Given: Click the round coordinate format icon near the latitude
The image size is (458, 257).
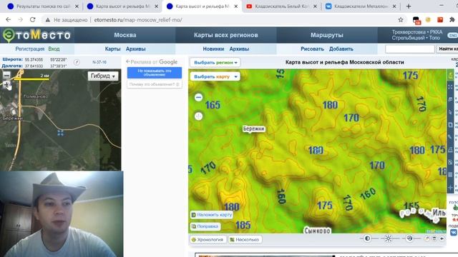Looking at the screenshot, I should (77, 62).
